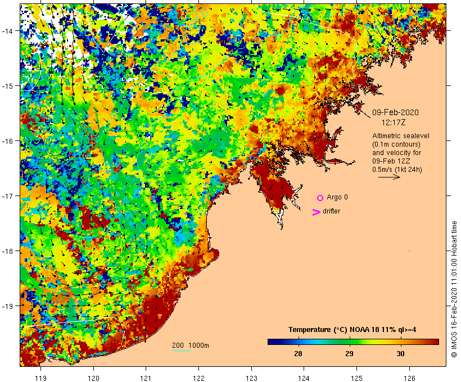The width and height of the screenshot is (461, 382).
Task: Click the -15 latitude axis label
Action: [x=7, y=86]
